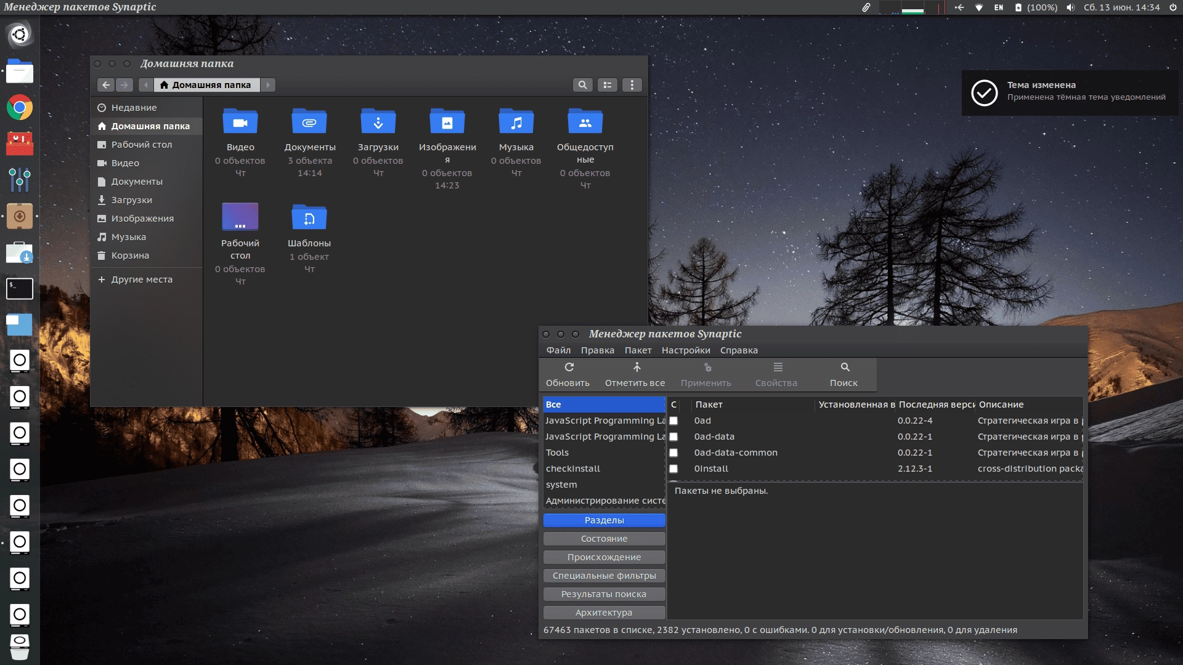Open the Пакет menu in Synaptic

coord(638,350)
